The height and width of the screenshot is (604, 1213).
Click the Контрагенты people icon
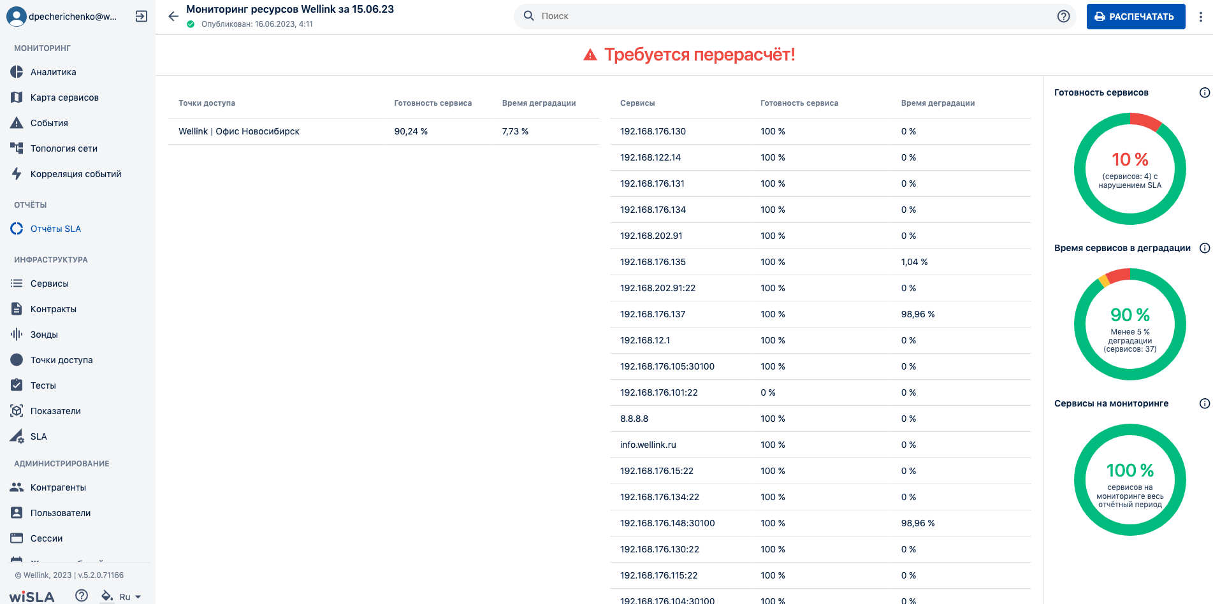[x=17, y=487]
